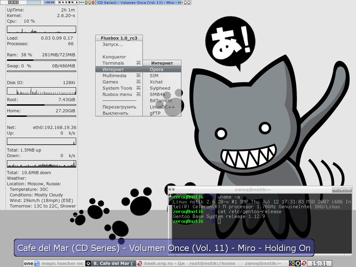Image resolution: width=356 pixels, height=267 pixels.
Task: Click the green XMMS round button
Action: 86,2
